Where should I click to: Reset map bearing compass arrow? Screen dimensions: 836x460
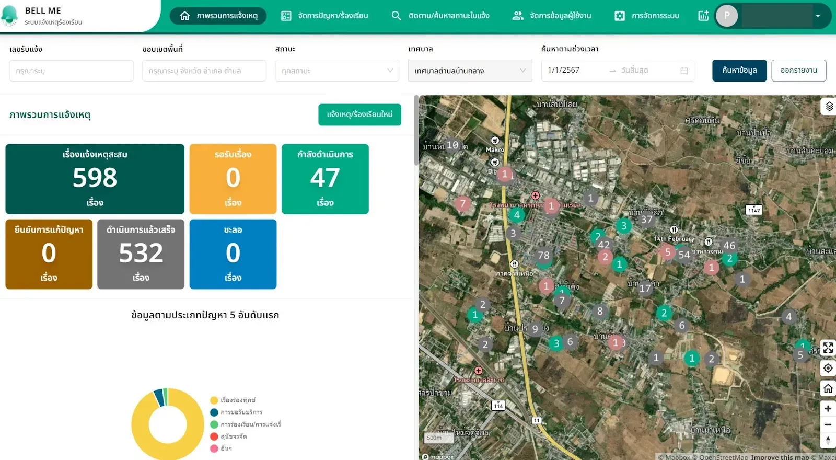828,440
